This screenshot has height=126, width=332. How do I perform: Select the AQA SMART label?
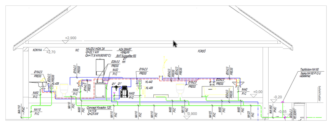(x=125, y=49)
